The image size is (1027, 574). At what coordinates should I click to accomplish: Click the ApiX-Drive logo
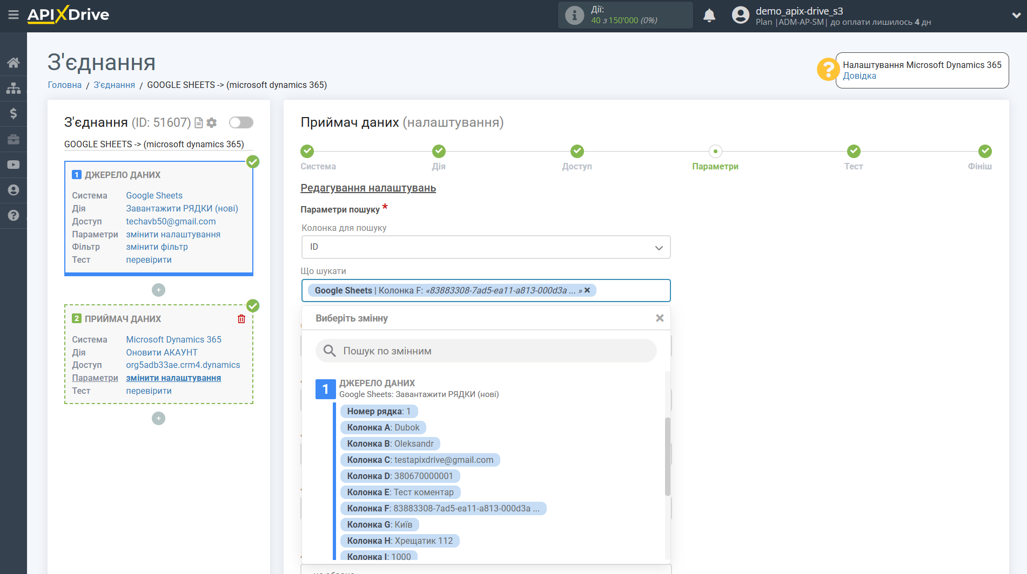tap(68, 15)
